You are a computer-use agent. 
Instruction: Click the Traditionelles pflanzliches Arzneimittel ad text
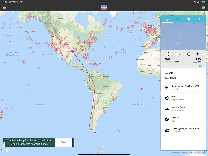pyautogui.click(x=29, y=142)
